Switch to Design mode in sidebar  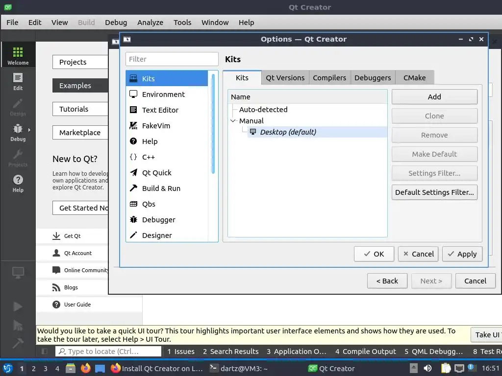[18, 107]
